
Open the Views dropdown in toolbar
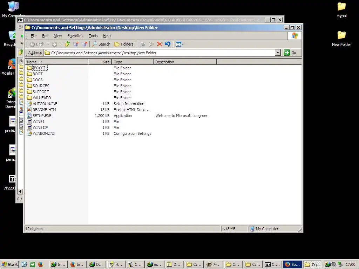(180, 44)
